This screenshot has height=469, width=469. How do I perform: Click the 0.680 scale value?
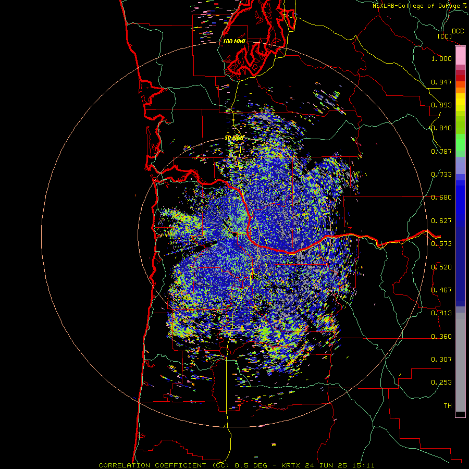coord(441,198)
